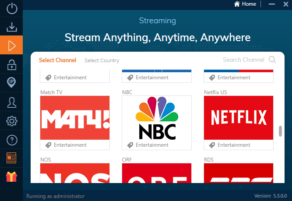The height and width of the screenshot is (201, 292).
Task: Click the power connect icon in sidebar
Action: pos(12,8)
